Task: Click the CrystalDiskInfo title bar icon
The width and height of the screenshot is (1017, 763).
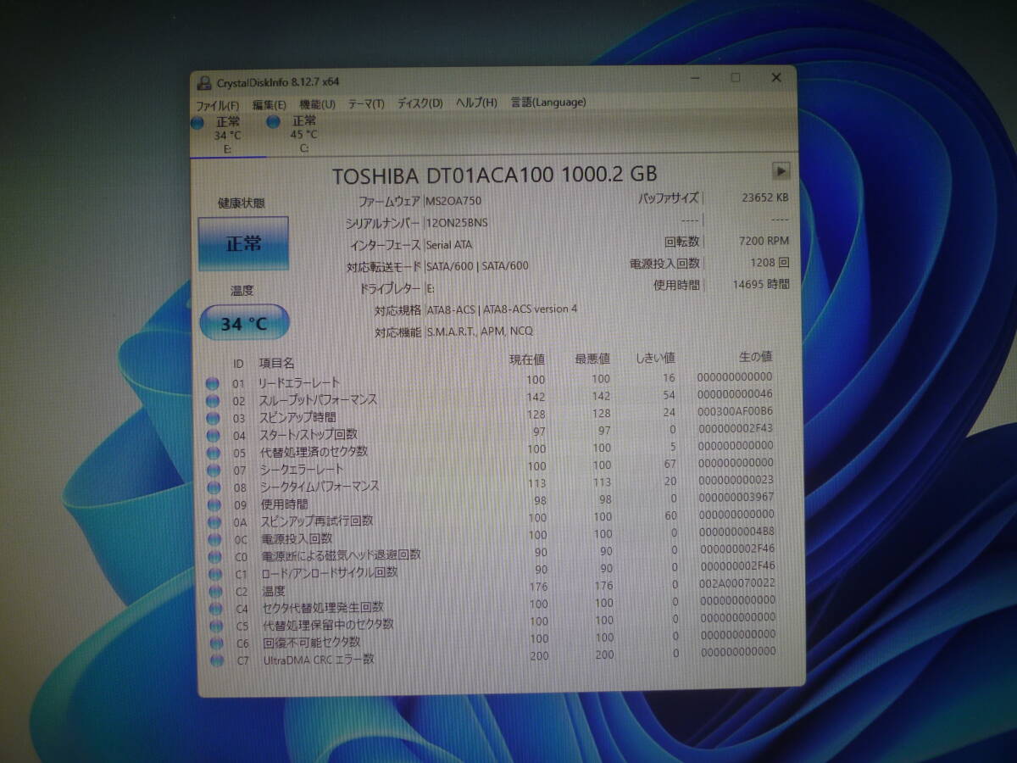Action: [204, 82]
